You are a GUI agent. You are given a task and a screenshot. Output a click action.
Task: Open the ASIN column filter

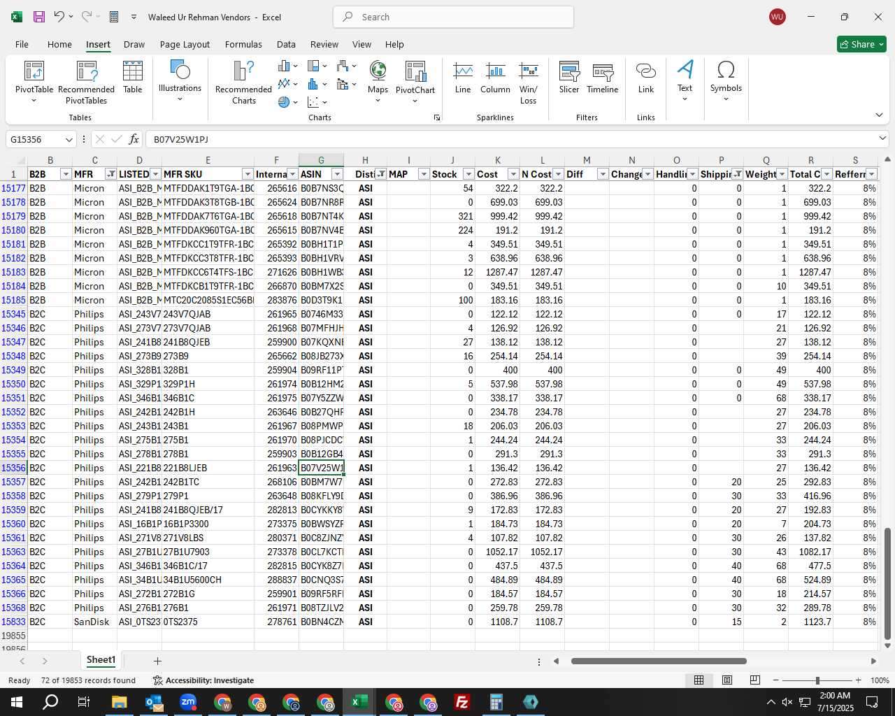pyautogui.click(x=337, y=174)
